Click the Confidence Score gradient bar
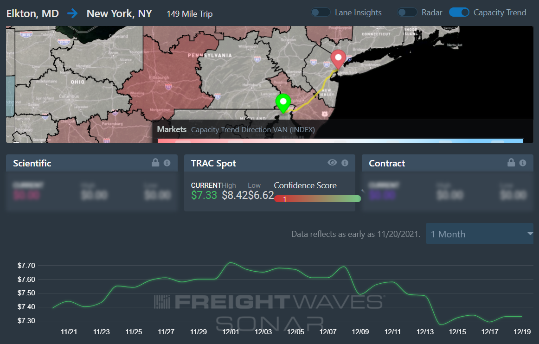Screen dimensions: 539x344 pos(318,198)
